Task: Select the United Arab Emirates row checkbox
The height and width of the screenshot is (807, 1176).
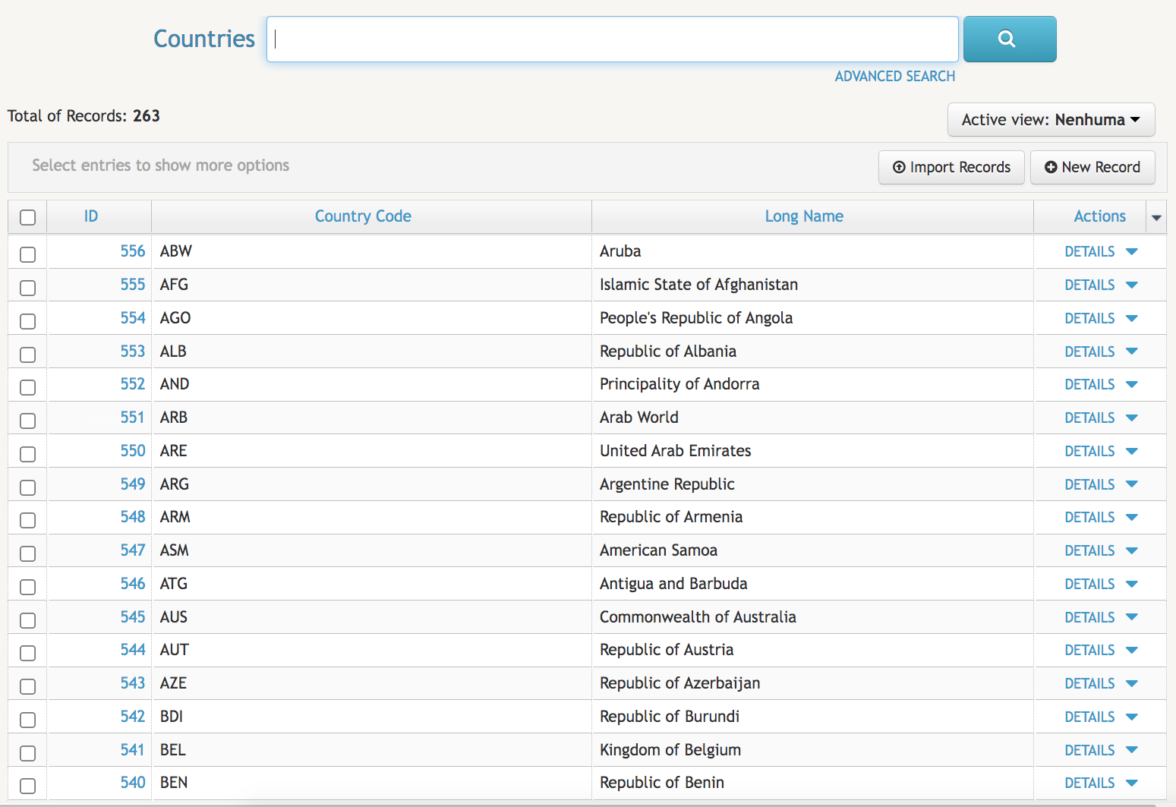Action: click(x=27, y=454)
